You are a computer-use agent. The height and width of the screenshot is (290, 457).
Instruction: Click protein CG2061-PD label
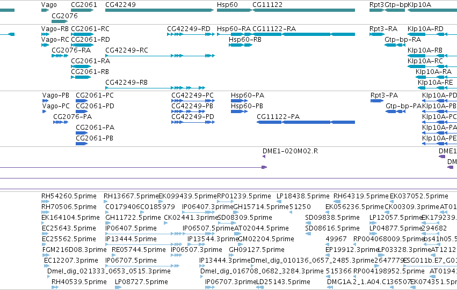point(95,106)
